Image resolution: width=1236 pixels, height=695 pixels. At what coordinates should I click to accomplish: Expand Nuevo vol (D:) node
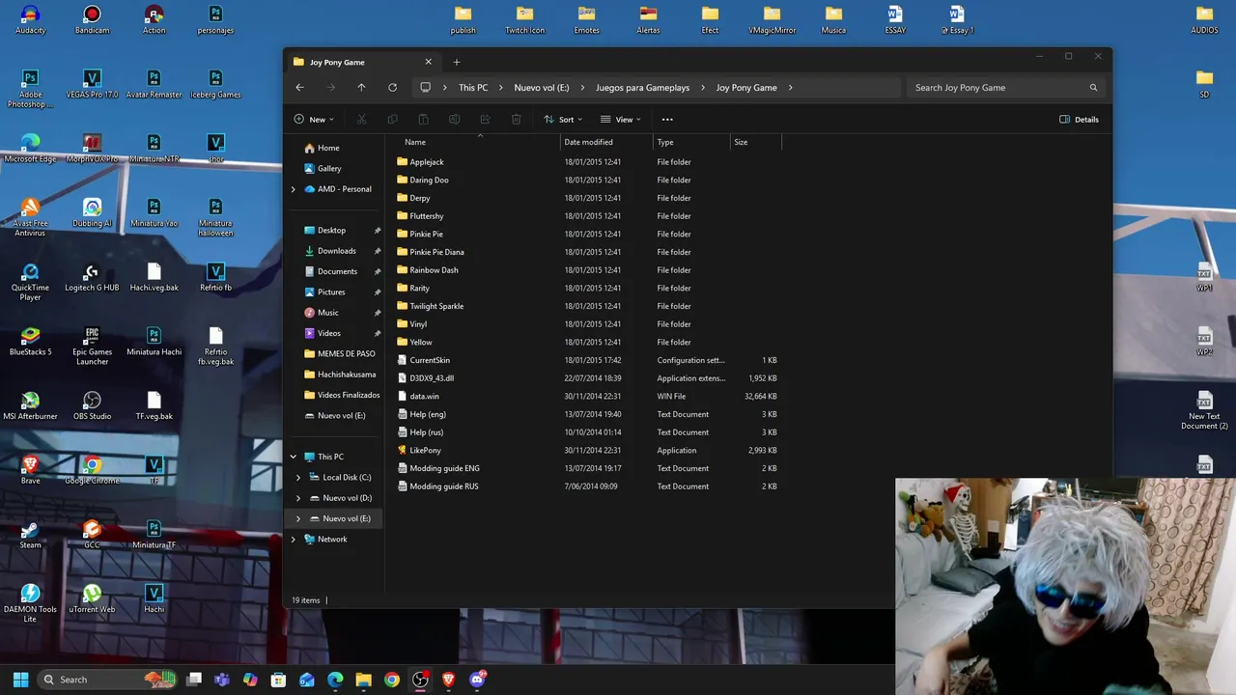tap(298, 498)
